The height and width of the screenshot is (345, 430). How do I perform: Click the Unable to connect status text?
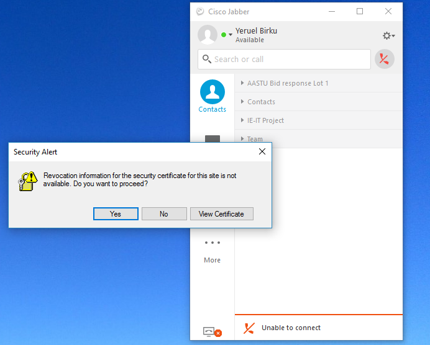[291, 328]
